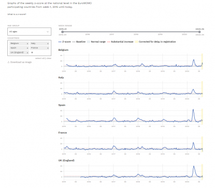
Task: Click the 2019 mark on week range slider
Action: [160, 34]
